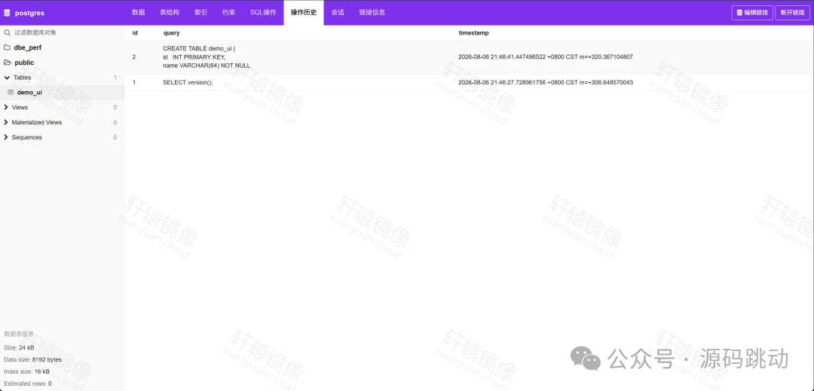Click the postgres database icon
This screenshot has height=391, width=814.
[8, 13]
